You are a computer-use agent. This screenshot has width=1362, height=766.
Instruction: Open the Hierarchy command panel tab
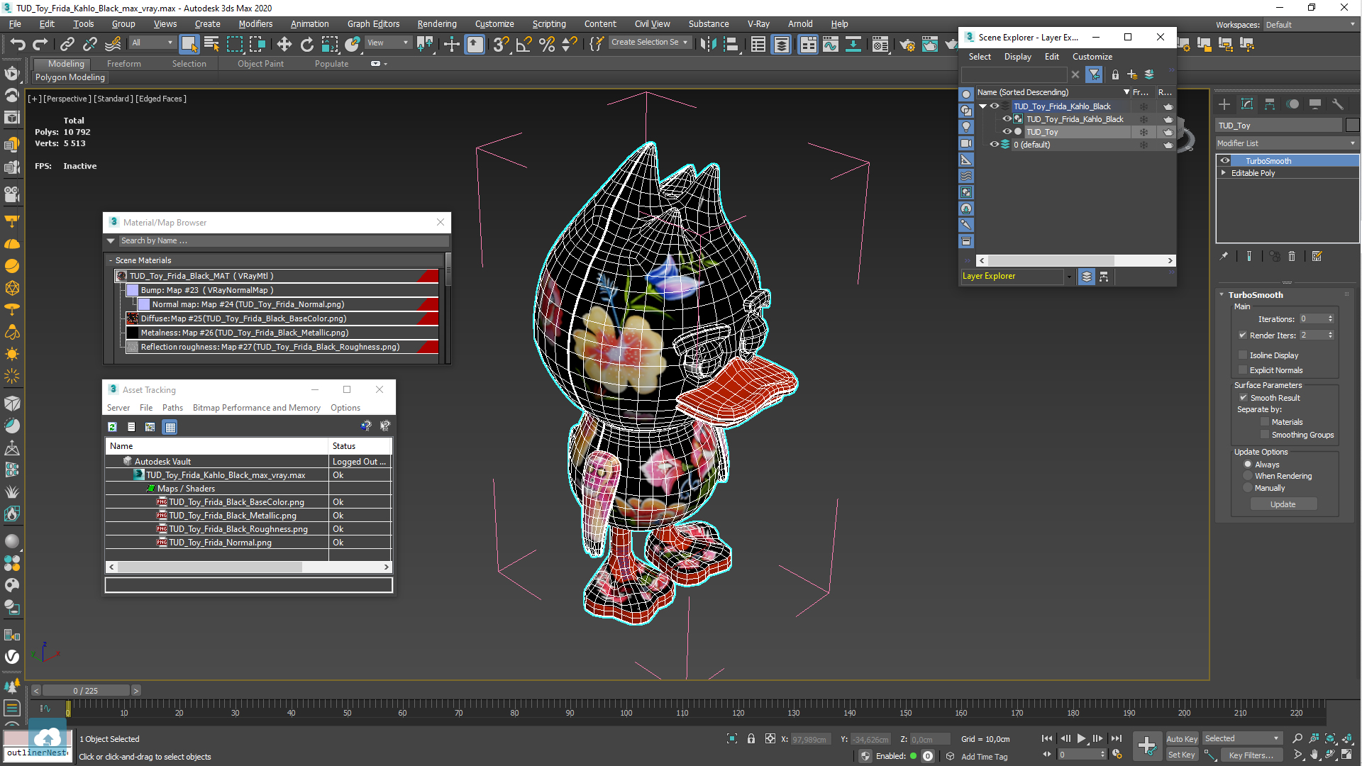1270,104
